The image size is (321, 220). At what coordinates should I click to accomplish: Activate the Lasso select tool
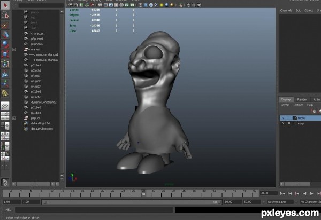tap(5, 15)
